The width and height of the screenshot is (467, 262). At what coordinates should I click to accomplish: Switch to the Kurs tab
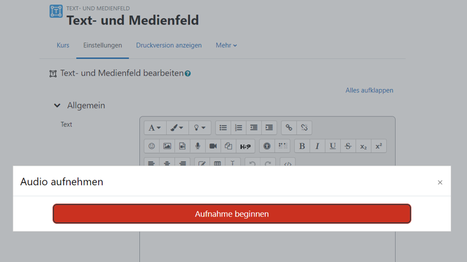tap(63, 46)
